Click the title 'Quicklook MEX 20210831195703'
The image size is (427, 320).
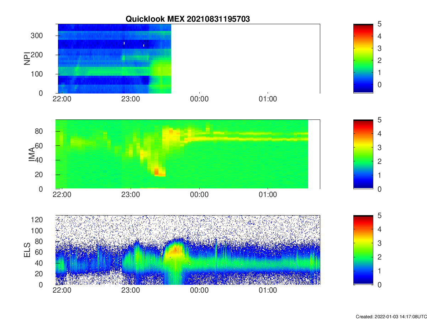tap(188, 19)
